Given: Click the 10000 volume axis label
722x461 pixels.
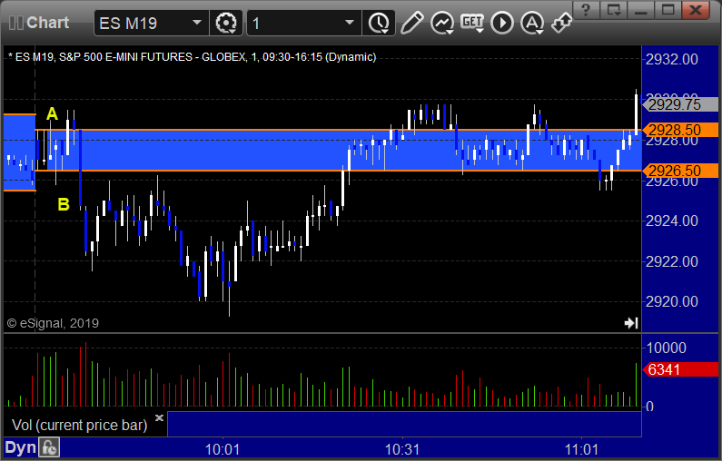Looking at the screenshot, I should click(667, 348).
